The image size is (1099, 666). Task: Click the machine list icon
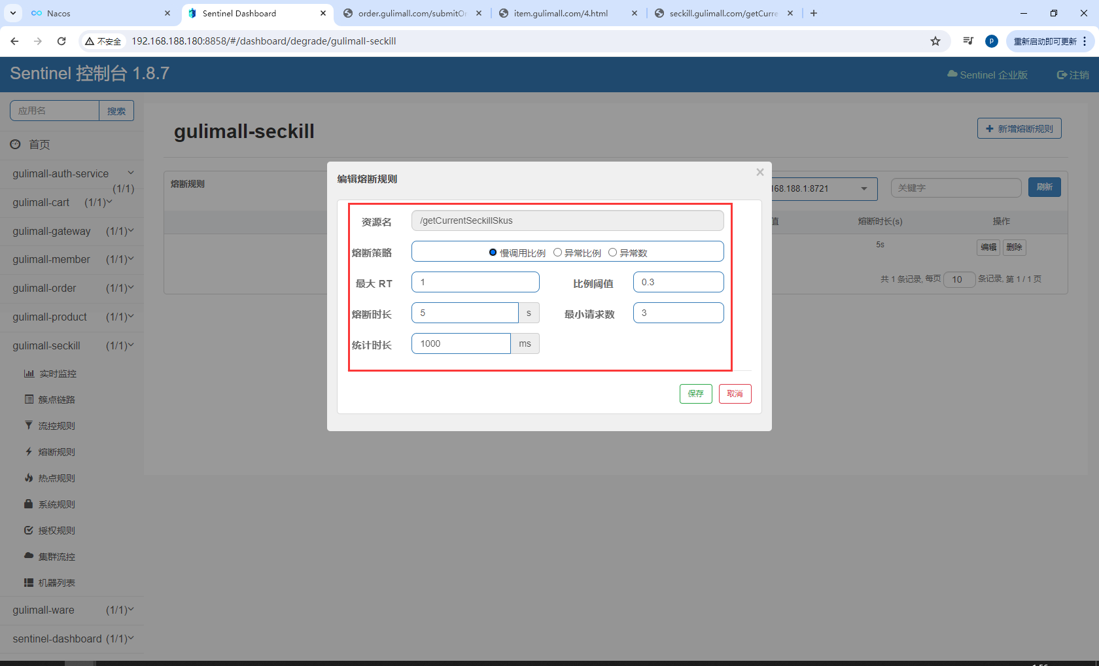coord(29,582)
